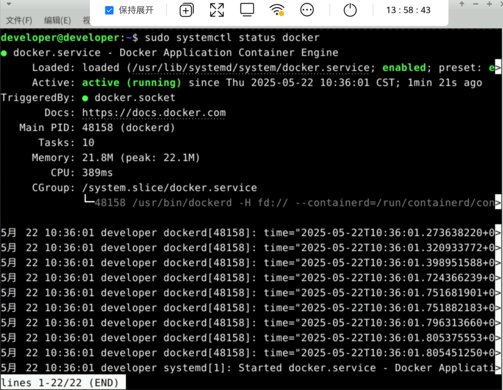Click the '/system.slice/docker.service' CGroup path
The width and height of the screenshot is (503, 390).
point(169,188)
